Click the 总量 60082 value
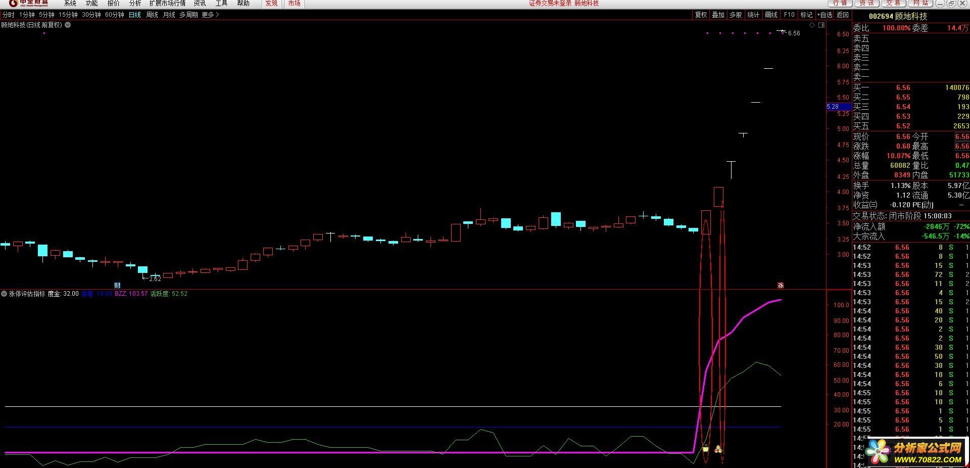 (x=900, y=165)
